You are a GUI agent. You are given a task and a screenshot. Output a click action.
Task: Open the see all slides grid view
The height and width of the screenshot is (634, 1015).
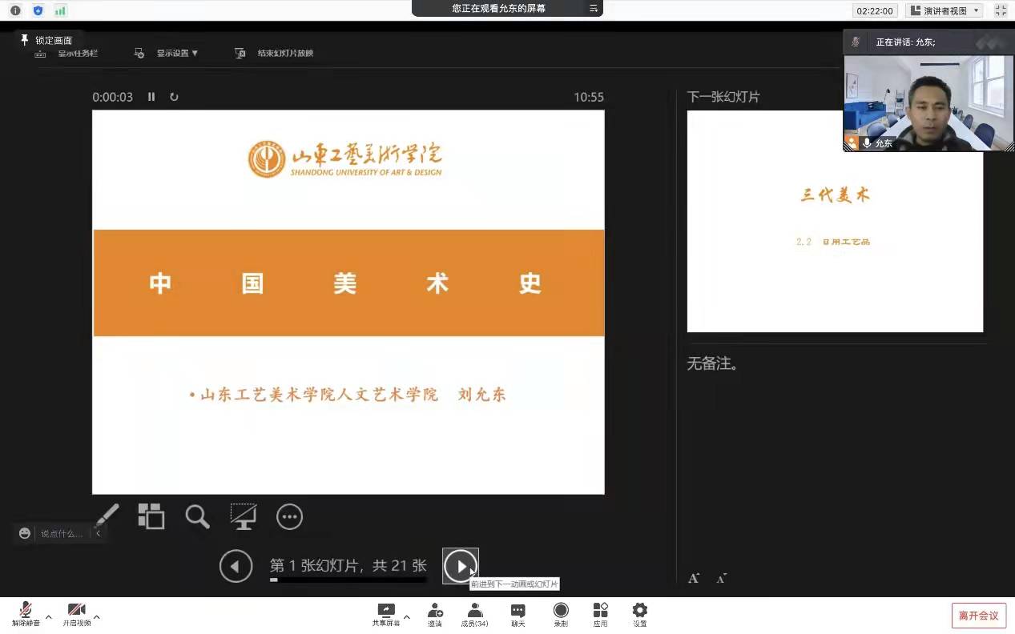[x=151, y=516]
